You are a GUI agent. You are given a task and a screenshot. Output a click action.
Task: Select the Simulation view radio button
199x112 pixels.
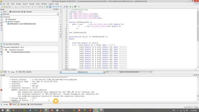point(22,12)
